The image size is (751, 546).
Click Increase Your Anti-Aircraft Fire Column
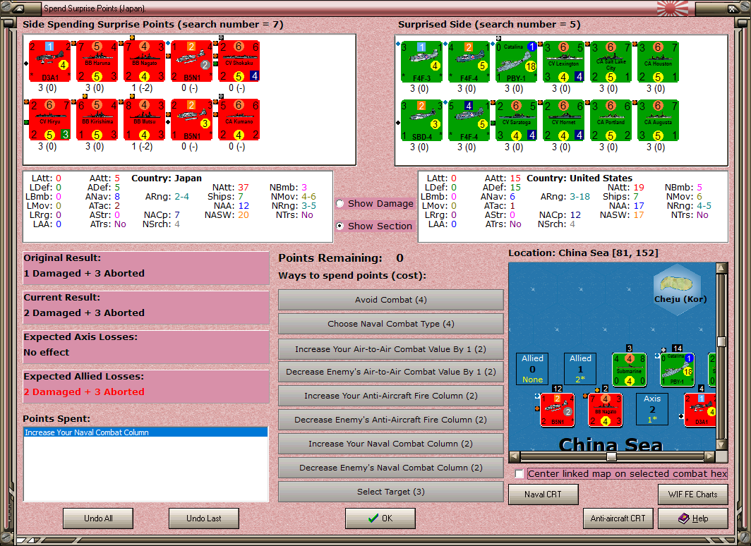(x=391, y=396)
